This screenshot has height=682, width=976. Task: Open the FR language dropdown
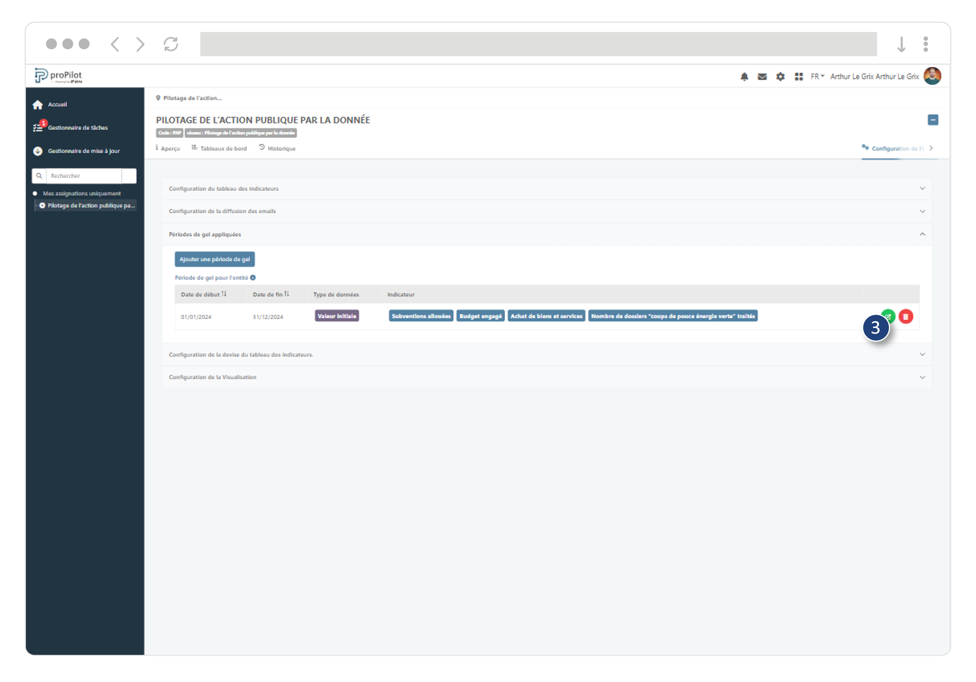pos(817,77)
